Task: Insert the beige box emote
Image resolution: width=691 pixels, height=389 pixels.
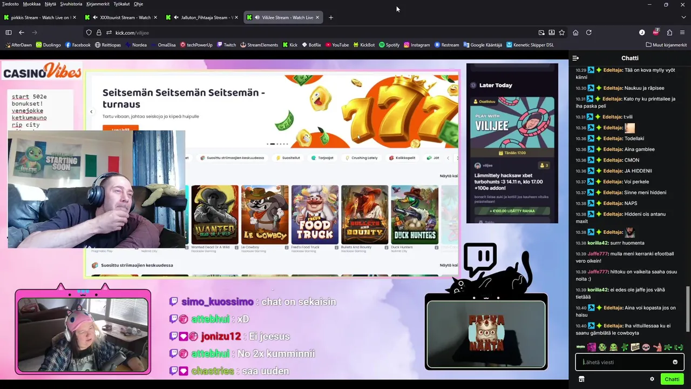Action: tap(635, 347)
